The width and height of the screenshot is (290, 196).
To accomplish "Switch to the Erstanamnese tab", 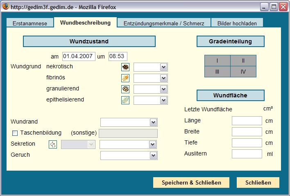I will (x=30, y=23).
